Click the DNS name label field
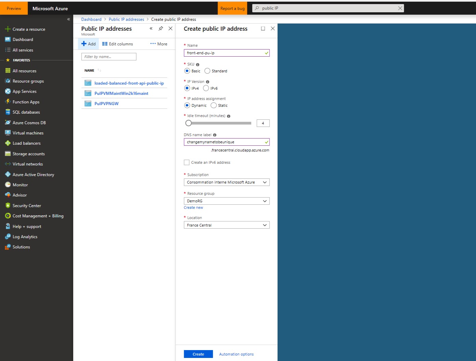 [227, 142]
